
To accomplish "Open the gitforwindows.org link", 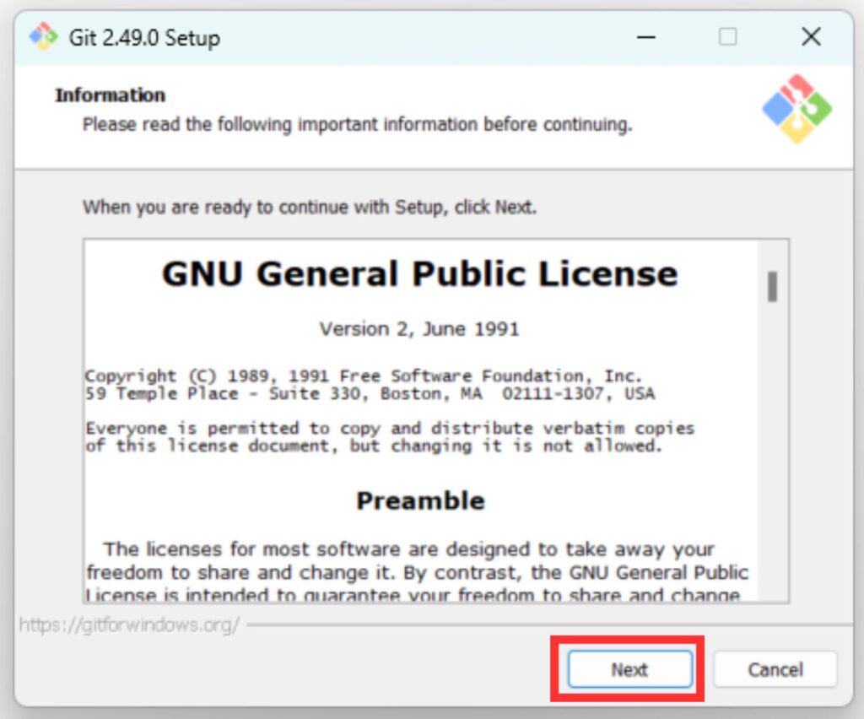I will click(x=129, y=624).
